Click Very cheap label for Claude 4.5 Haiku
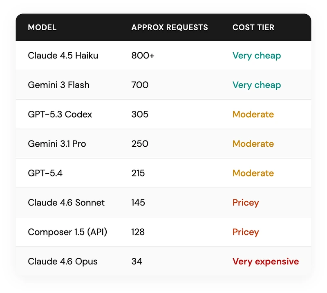This screenshot has height=293, width=327. 257,56
